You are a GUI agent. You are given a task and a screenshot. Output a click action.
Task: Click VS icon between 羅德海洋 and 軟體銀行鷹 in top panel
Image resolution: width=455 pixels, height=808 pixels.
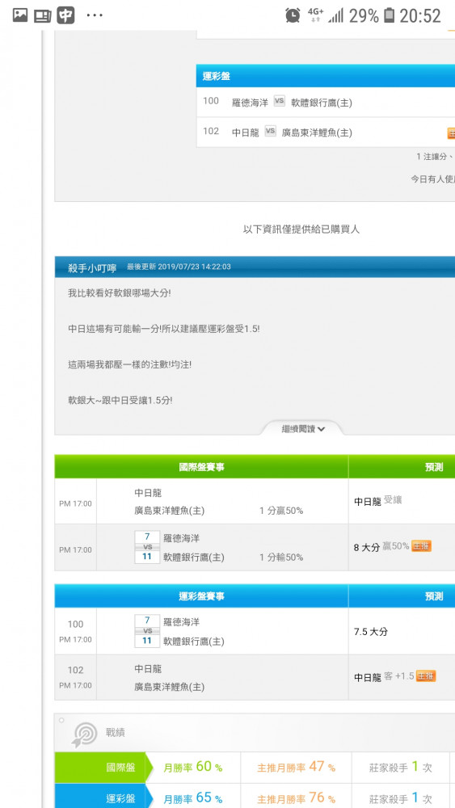click(x=279, y=101)
